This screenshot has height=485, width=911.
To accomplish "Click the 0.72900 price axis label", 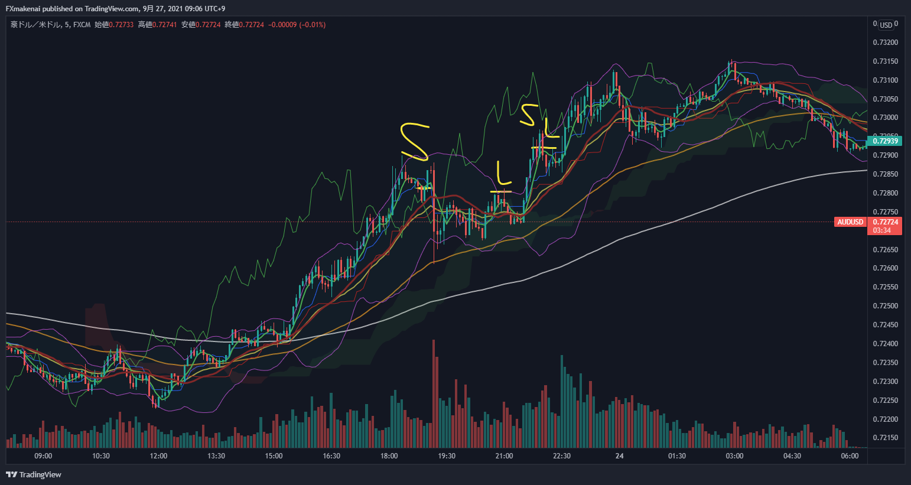I will point(885,155).
